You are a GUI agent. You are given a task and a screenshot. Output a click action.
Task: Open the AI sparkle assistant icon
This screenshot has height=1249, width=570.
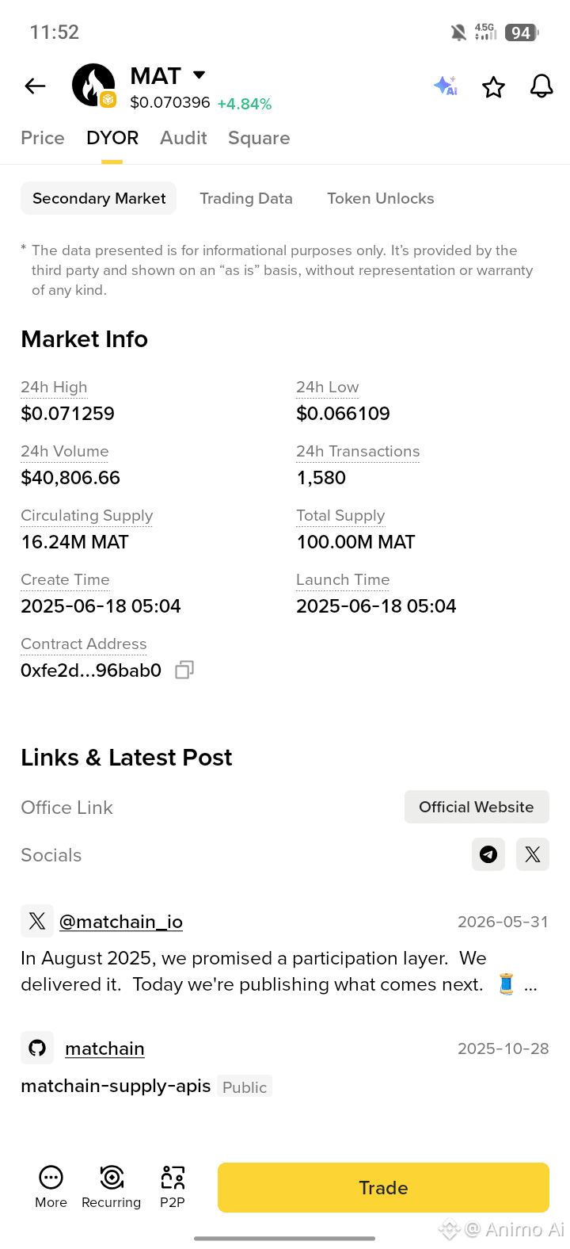446,86
